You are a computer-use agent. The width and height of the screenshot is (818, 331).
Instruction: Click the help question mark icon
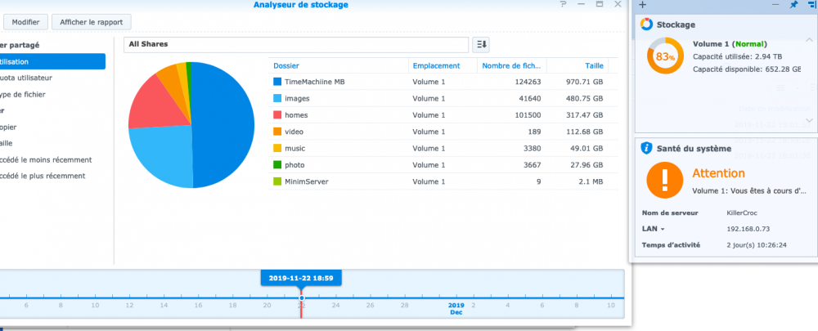tap(563, 5)
